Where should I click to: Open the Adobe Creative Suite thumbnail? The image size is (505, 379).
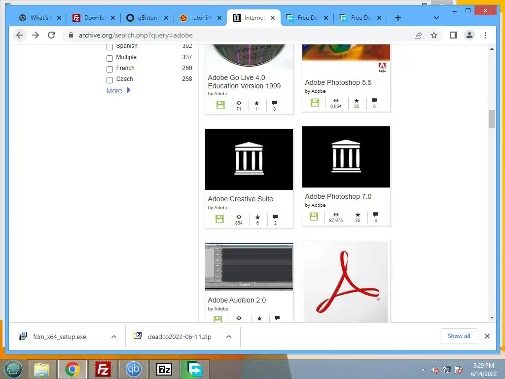249,159
